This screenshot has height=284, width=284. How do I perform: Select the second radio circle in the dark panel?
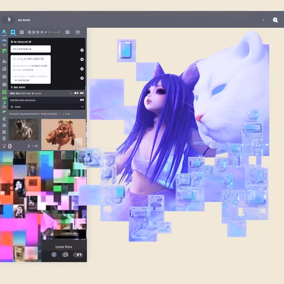pos(82,59)
